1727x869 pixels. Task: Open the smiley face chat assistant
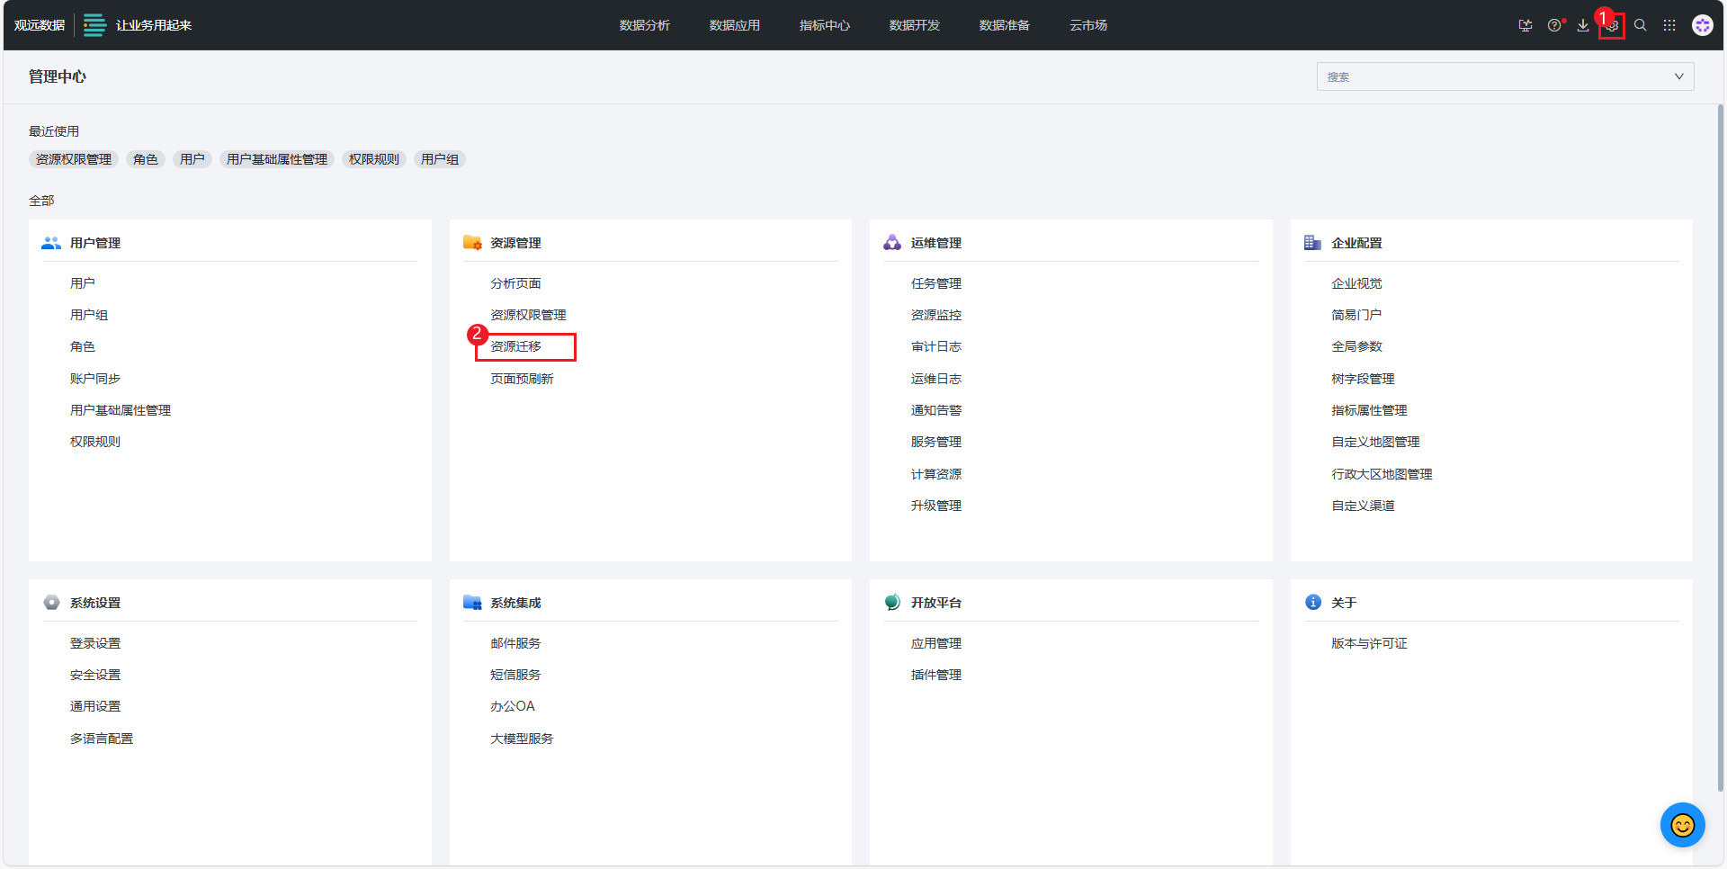pos(1682,824)
